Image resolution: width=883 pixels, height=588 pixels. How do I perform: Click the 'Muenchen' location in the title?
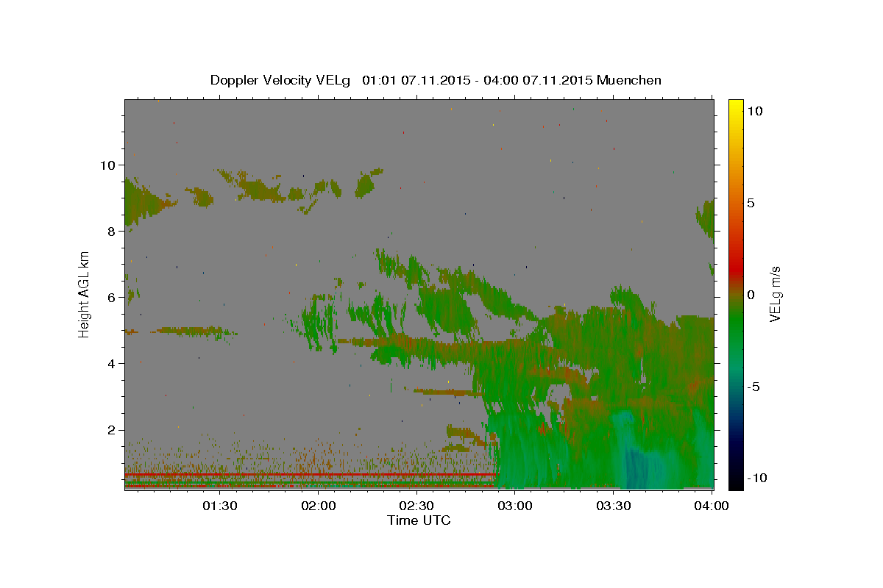pyautogui.click(x=629, y=80)
